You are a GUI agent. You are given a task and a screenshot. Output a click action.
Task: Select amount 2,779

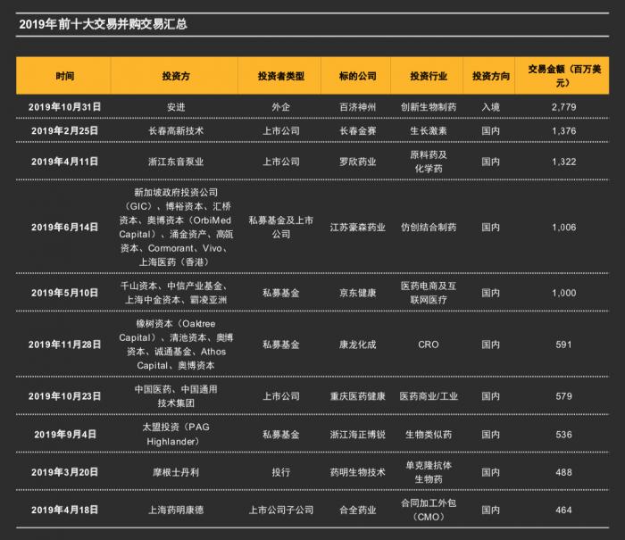tap(564, 107)
